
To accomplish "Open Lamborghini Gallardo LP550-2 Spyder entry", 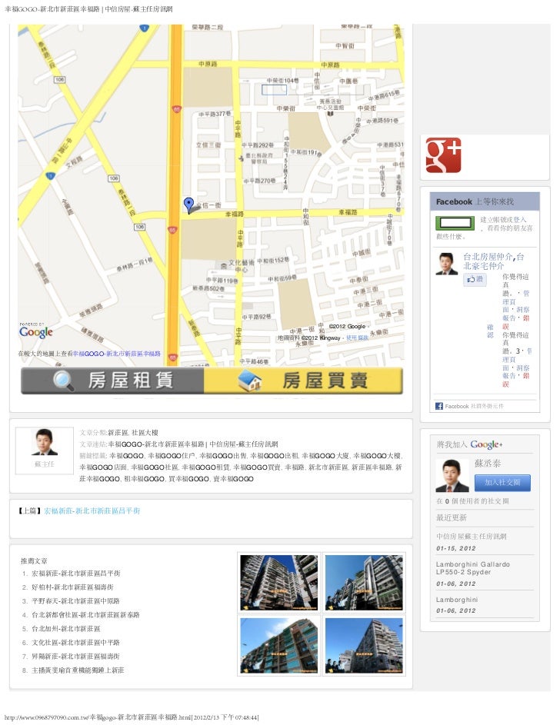I will pyautogui.click(x=472, y=568).
